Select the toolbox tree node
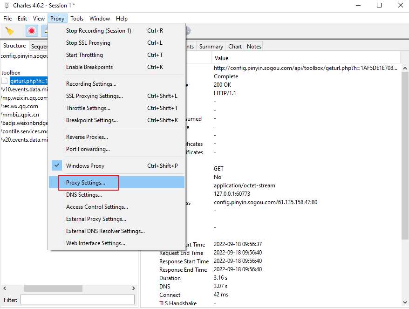409x309 pixels. 11,73
